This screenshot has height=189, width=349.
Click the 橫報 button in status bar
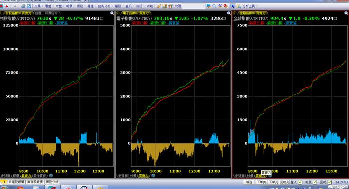click(x=249, y=182)
